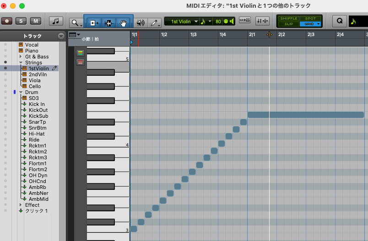This screenshot has height=241, width=368.
Task: Enable SPOT edit mode
Action: pos(310,18)
